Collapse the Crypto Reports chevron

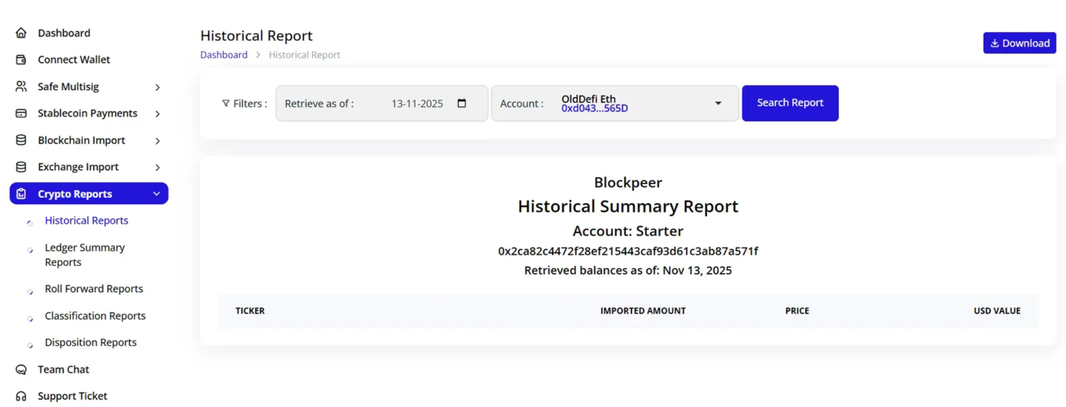pos(157,194)
